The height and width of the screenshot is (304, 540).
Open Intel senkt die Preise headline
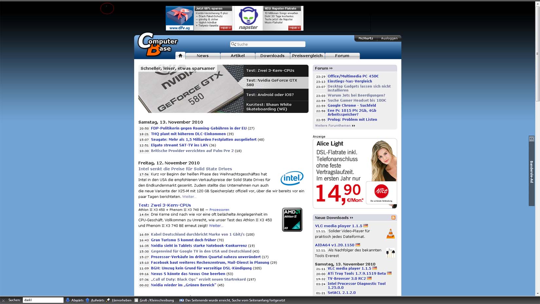(x=185, y=169)
